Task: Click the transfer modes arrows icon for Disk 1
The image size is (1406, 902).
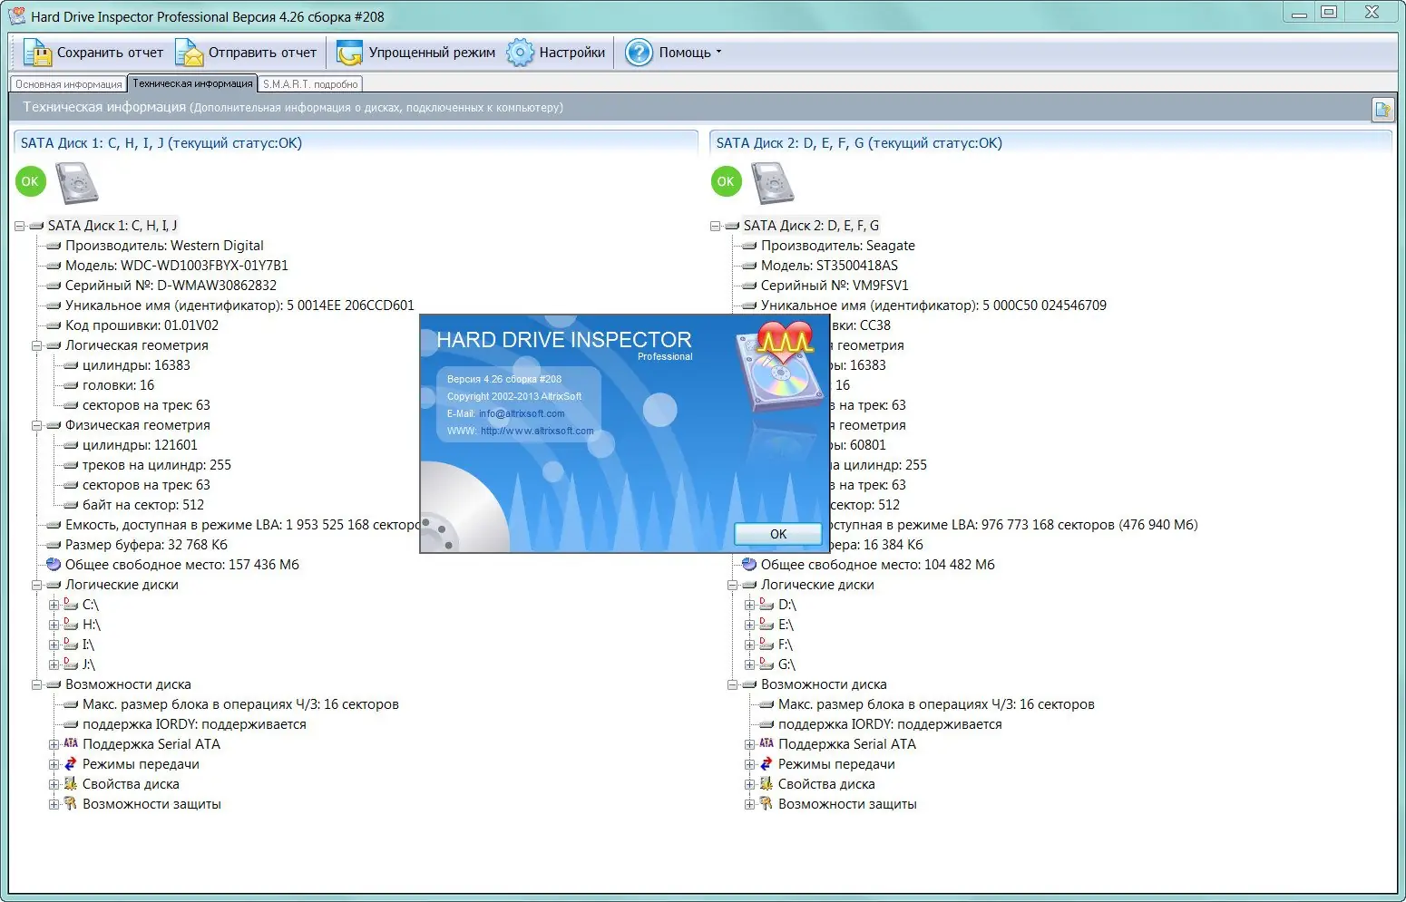Action: tap(71, 764)
